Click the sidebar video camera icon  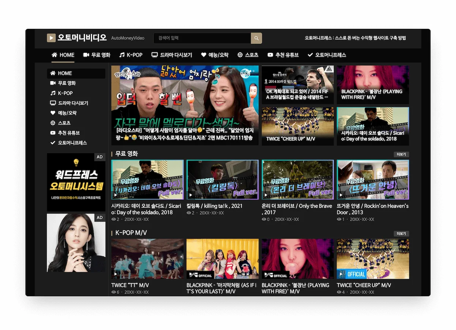pos(53,83)
